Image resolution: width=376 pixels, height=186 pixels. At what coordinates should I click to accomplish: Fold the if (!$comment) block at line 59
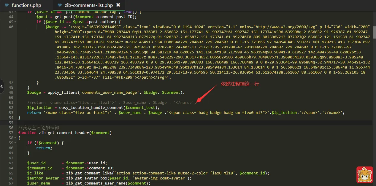[15, 143]
